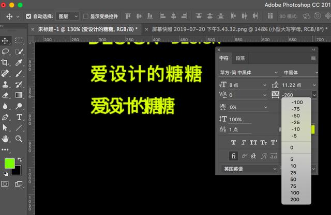The height and width of the screenshot is (215, 331).
Task: Select the Move tool in the toolbox
Action: [5, 41]
